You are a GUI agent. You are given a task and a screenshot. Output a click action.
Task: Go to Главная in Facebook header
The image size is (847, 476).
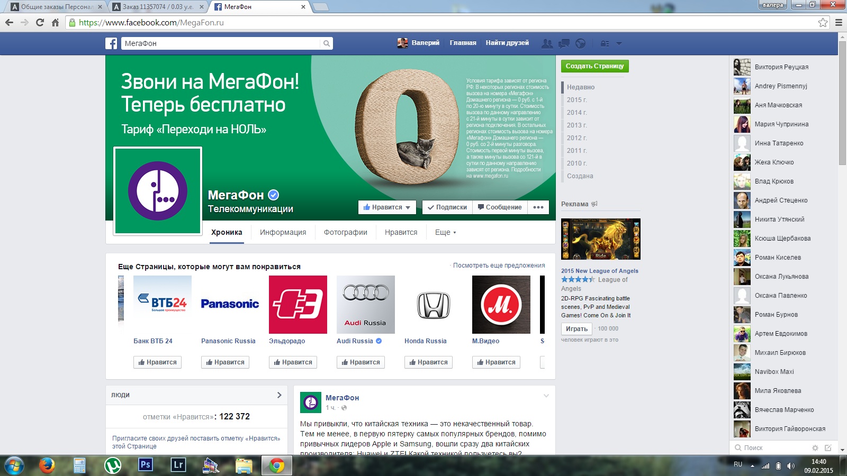[463, 43]
